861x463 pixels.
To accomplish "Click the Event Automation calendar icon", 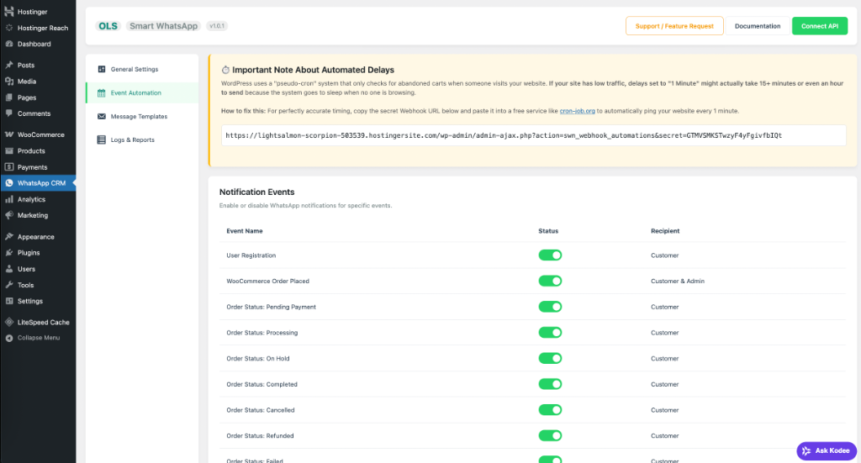I will (102, 92).
